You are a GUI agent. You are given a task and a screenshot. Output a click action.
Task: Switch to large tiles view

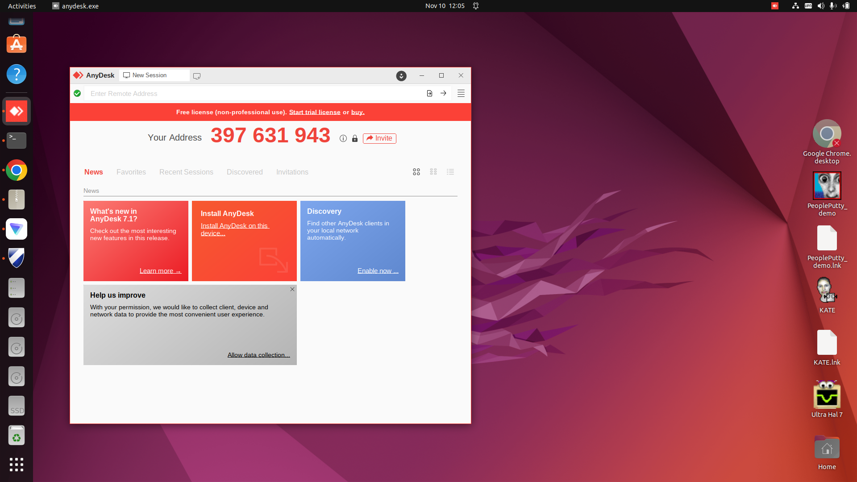[x=416, y=172]
